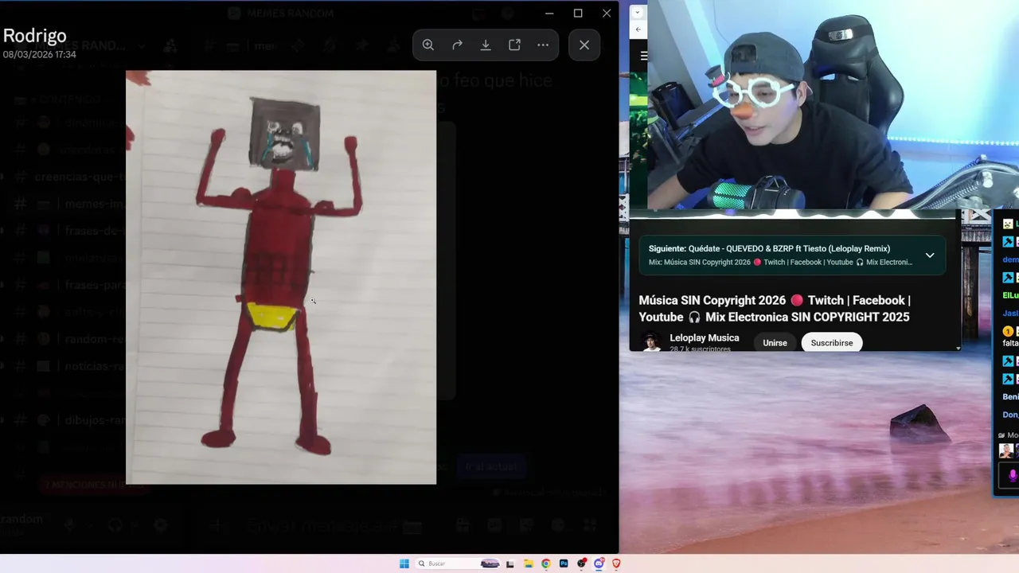Open the Windows Start menu

click(x=404, y=563)
